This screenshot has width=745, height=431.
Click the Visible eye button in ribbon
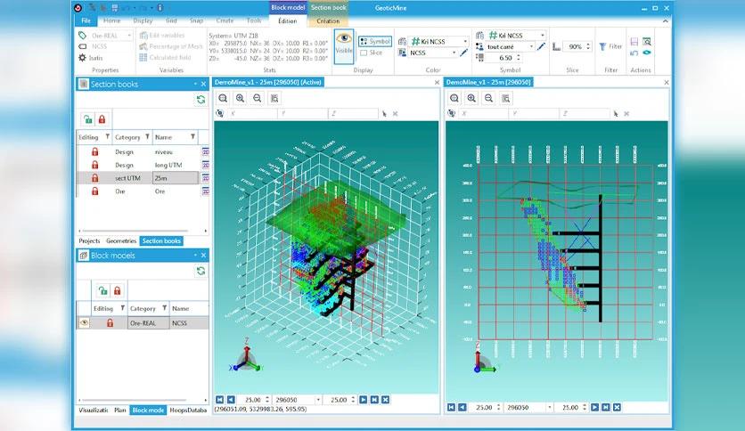pos(343,46)
